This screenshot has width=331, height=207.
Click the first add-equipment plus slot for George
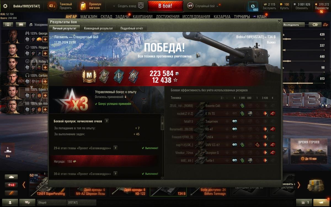pos(45,39)
